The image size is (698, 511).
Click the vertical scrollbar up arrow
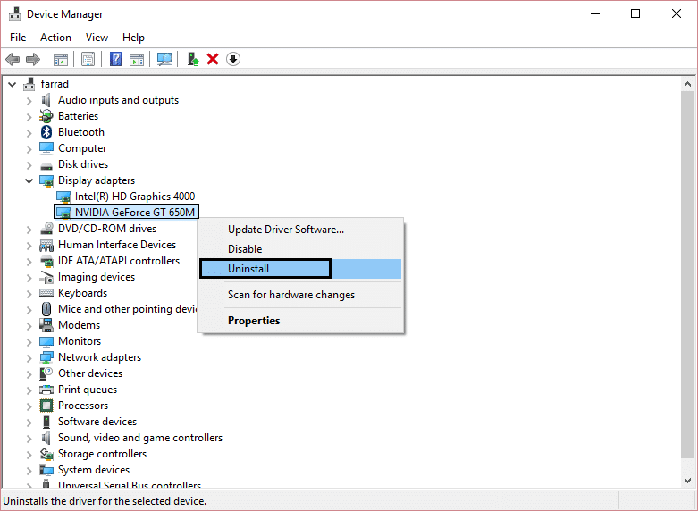point(688,84)
